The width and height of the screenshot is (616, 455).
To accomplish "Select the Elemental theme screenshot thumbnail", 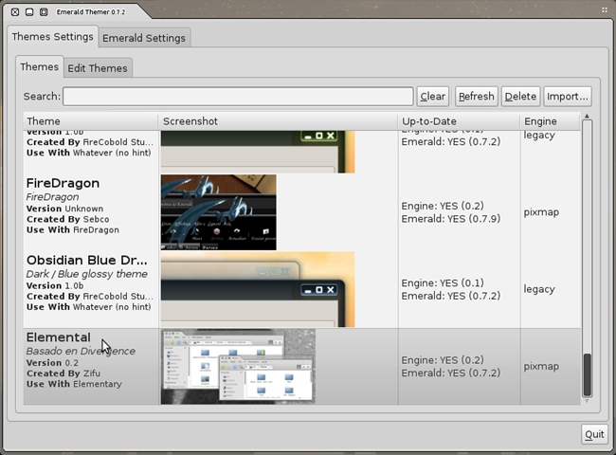I will click(238, 366).
